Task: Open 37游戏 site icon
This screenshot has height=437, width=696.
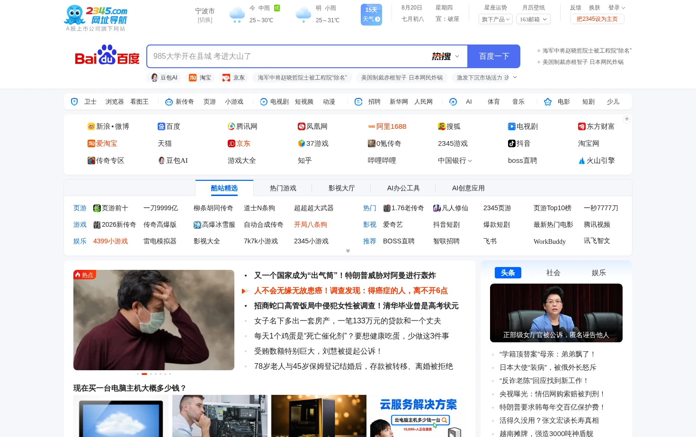Action: pyautogui.click(x=302, y=143)
